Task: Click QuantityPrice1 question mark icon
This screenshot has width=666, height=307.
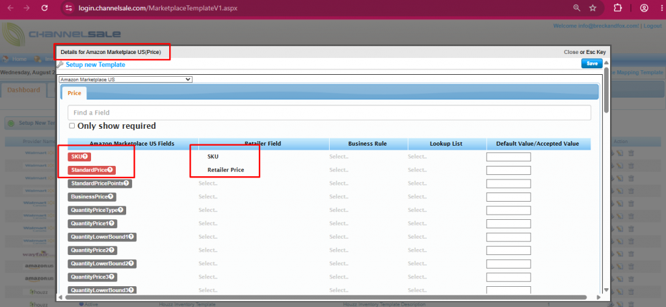Action: point(112,223)
